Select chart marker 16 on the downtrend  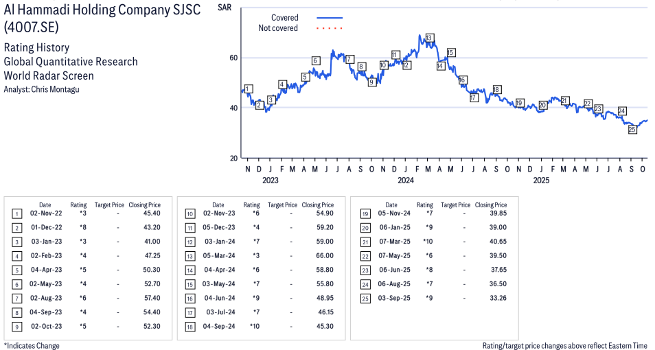coord(463,80)
